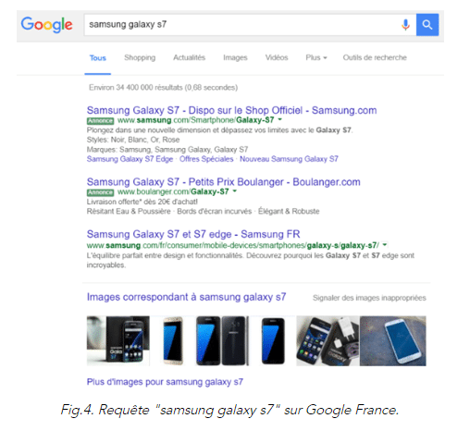Click the Annonce badge of the Samsung.com ad
Viewport: 470px width, 431px height.
click(100, 120)
